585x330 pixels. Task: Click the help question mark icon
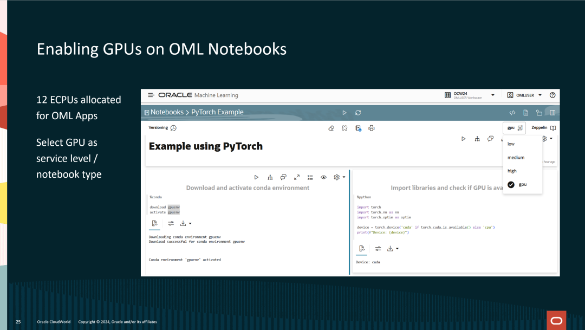[x=552, y=95]
